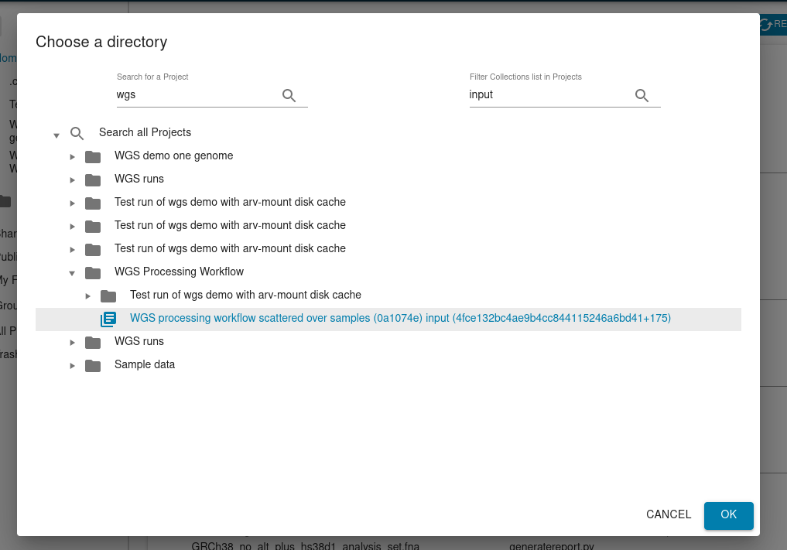Click the project search magnifier icon
Screen dimensions: 787x550
coord(289,95)
